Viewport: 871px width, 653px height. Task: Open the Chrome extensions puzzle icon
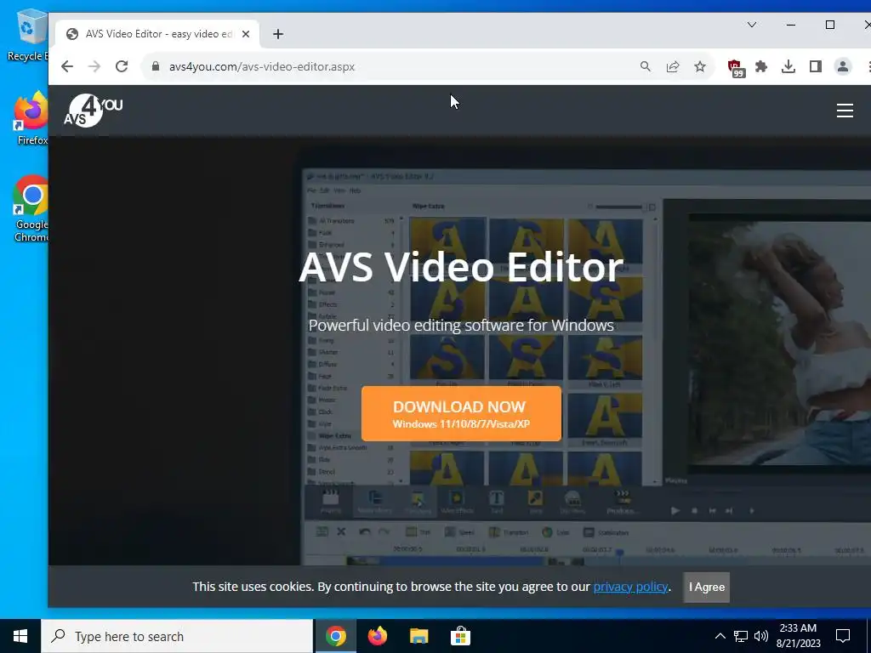761,66
